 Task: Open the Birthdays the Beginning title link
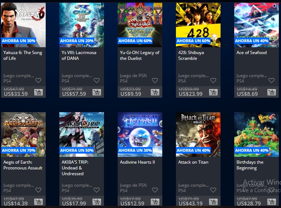(x=250, y=165)
